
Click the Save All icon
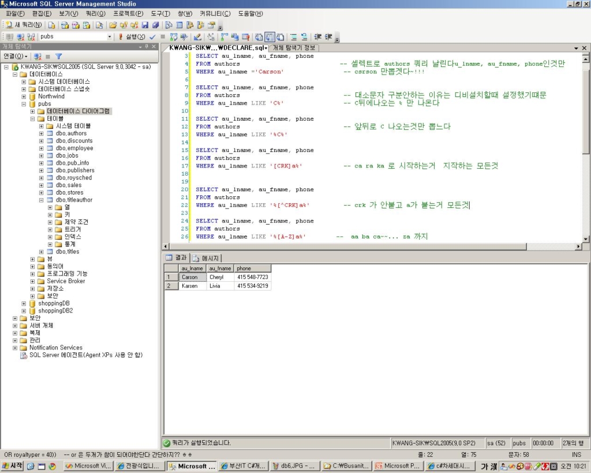(x=155, y=25)
